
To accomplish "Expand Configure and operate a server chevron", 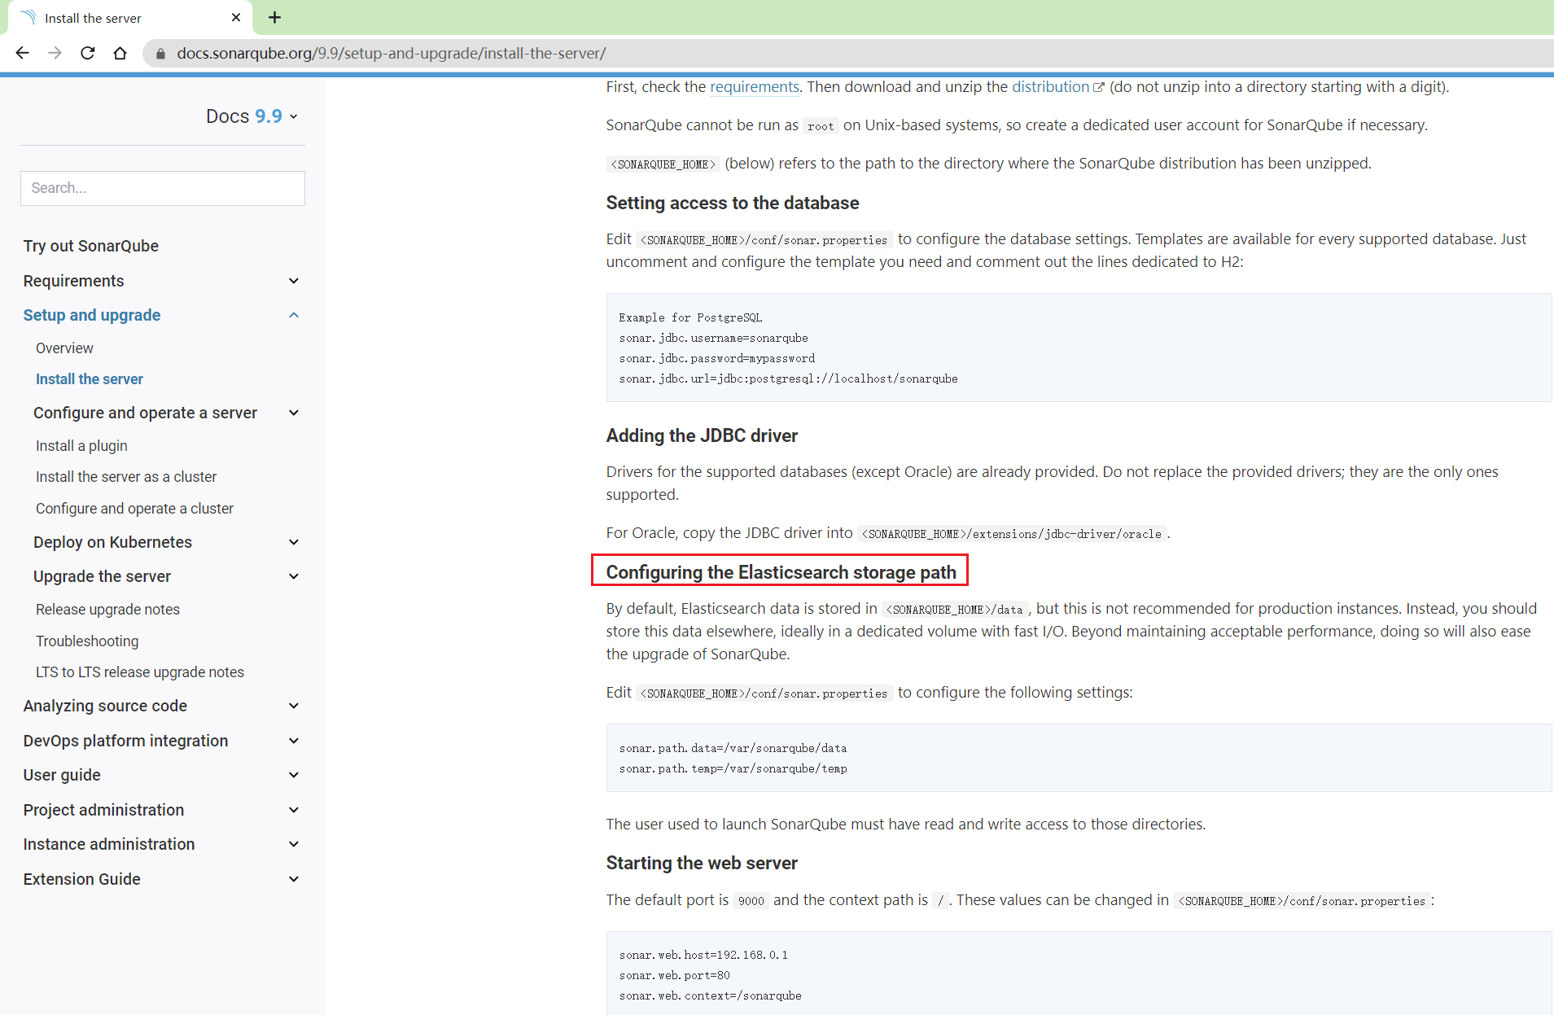I will pyautogui.click(x=294, y=413).
